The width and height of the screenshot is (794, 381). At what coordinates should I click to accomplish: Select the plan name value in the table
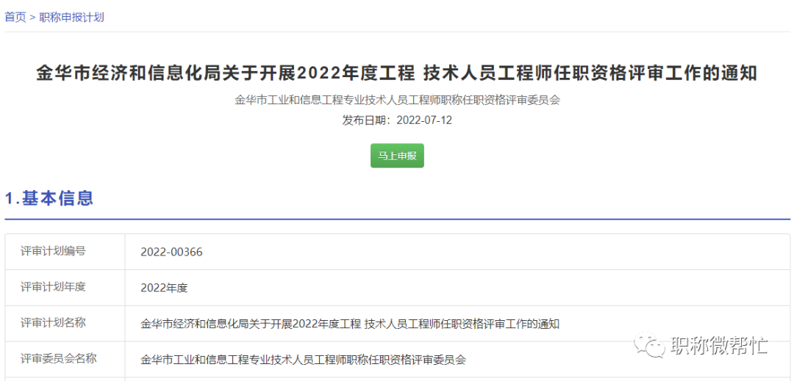tap(350, 324)
